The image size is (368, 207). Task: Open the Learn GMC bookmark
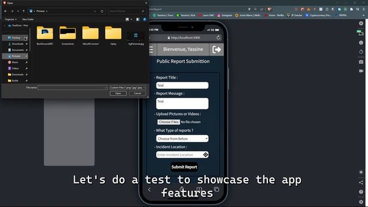(x=206, y=16)
